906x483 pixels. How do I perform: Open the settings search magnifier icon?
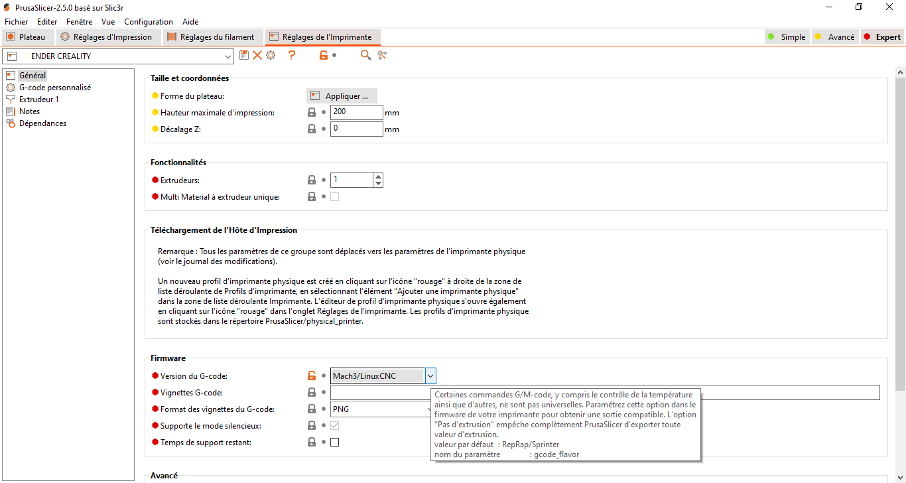tap(365, 55)
